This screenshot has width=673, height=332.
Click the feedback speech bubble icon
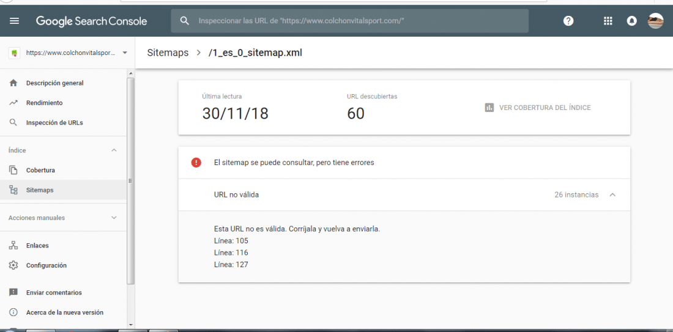13,292
